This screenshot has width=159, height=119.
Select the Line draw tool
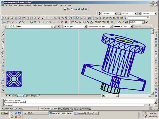3,32
